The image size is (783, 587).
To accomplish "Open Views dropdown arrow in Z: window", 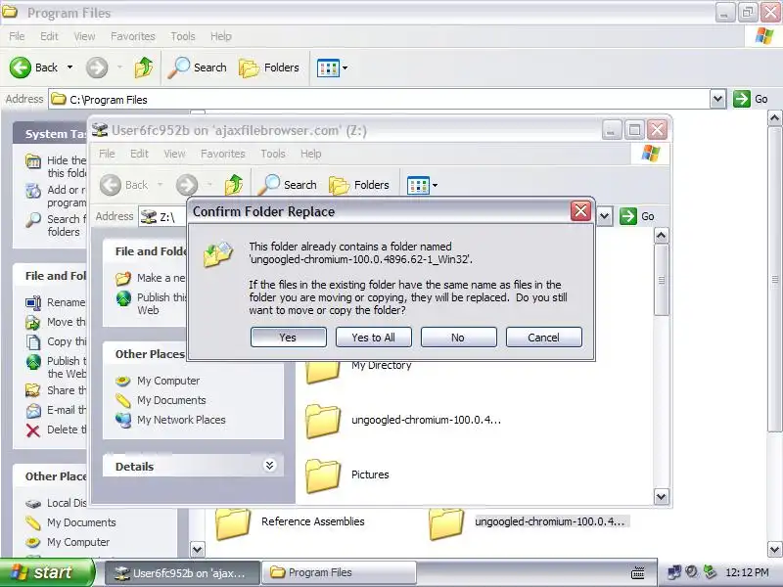I will click(435, 185).
